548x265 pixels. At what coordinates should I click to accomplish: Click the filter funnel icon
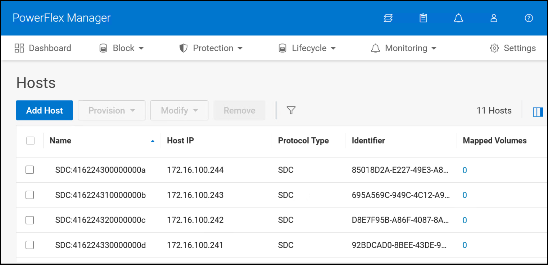click(x=291, y=110)
